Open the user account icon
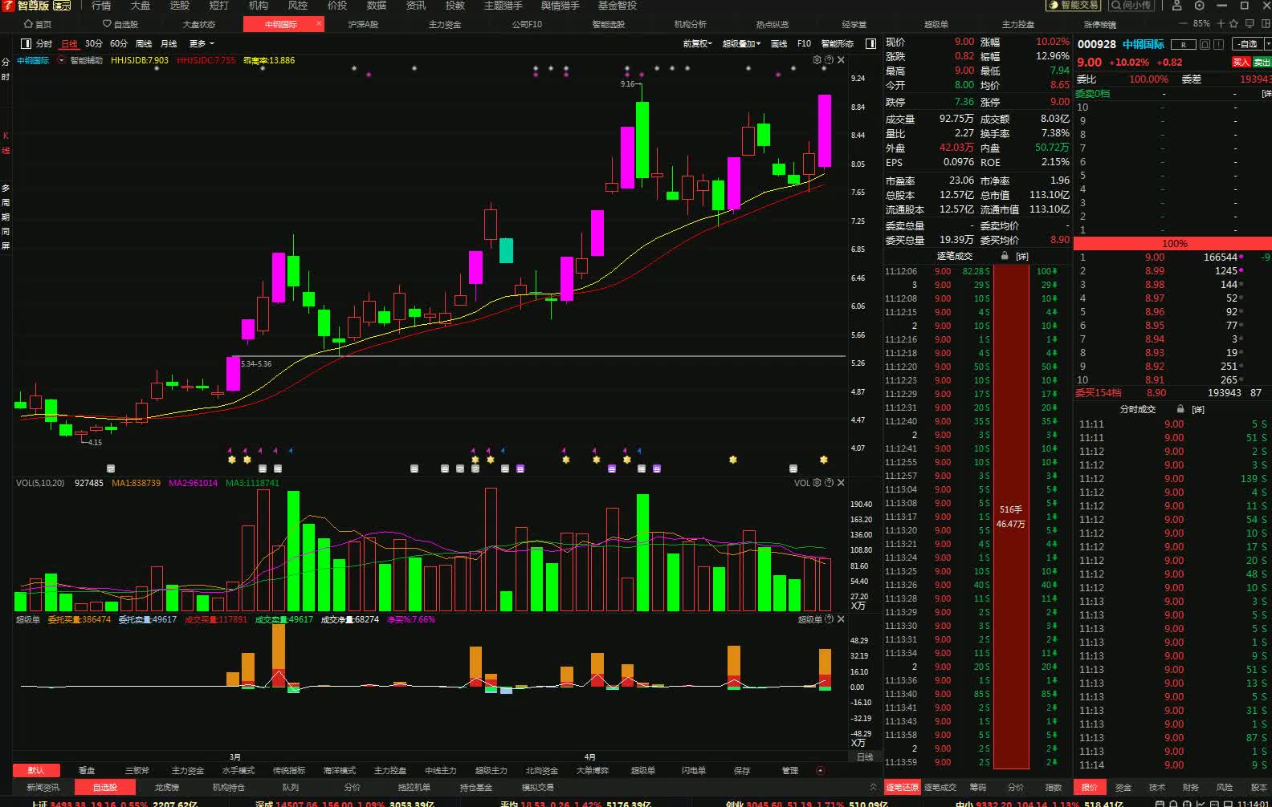 coord(1176,5)
